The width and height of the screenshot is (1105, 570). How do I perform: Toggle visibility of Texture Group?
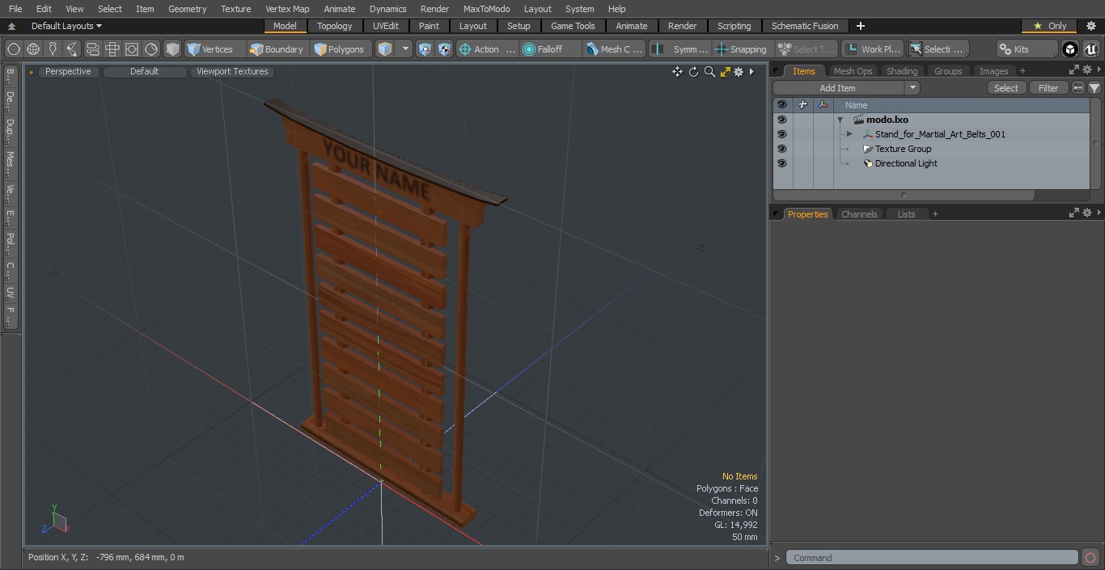click(781, 149)
